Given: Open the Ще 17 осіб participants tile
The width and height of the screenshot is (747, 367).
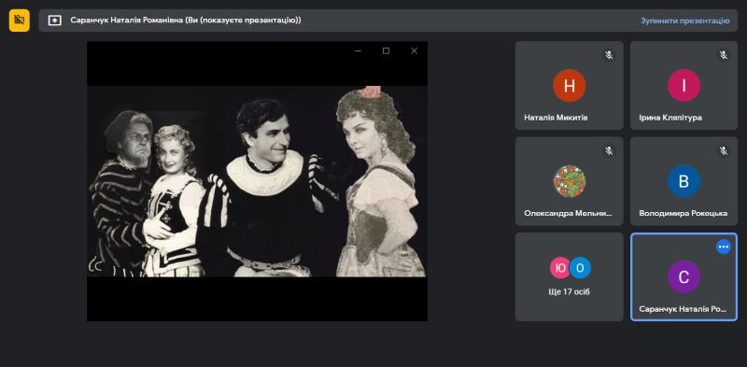Looking at the screenshot, I should coord(569,276).
